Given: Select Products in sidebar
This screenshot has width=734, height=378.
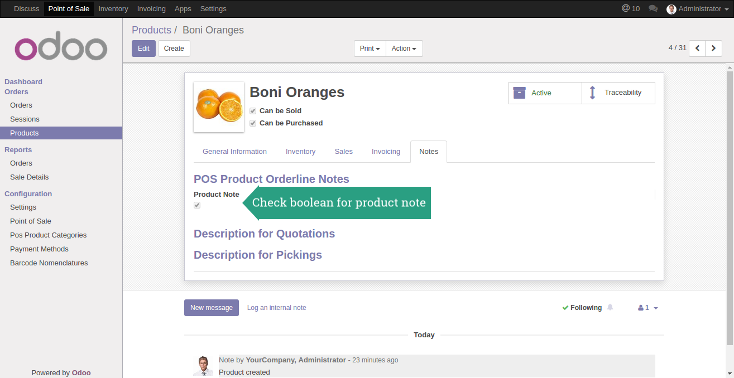Looking at the screenshot, I should click(61, 133).
